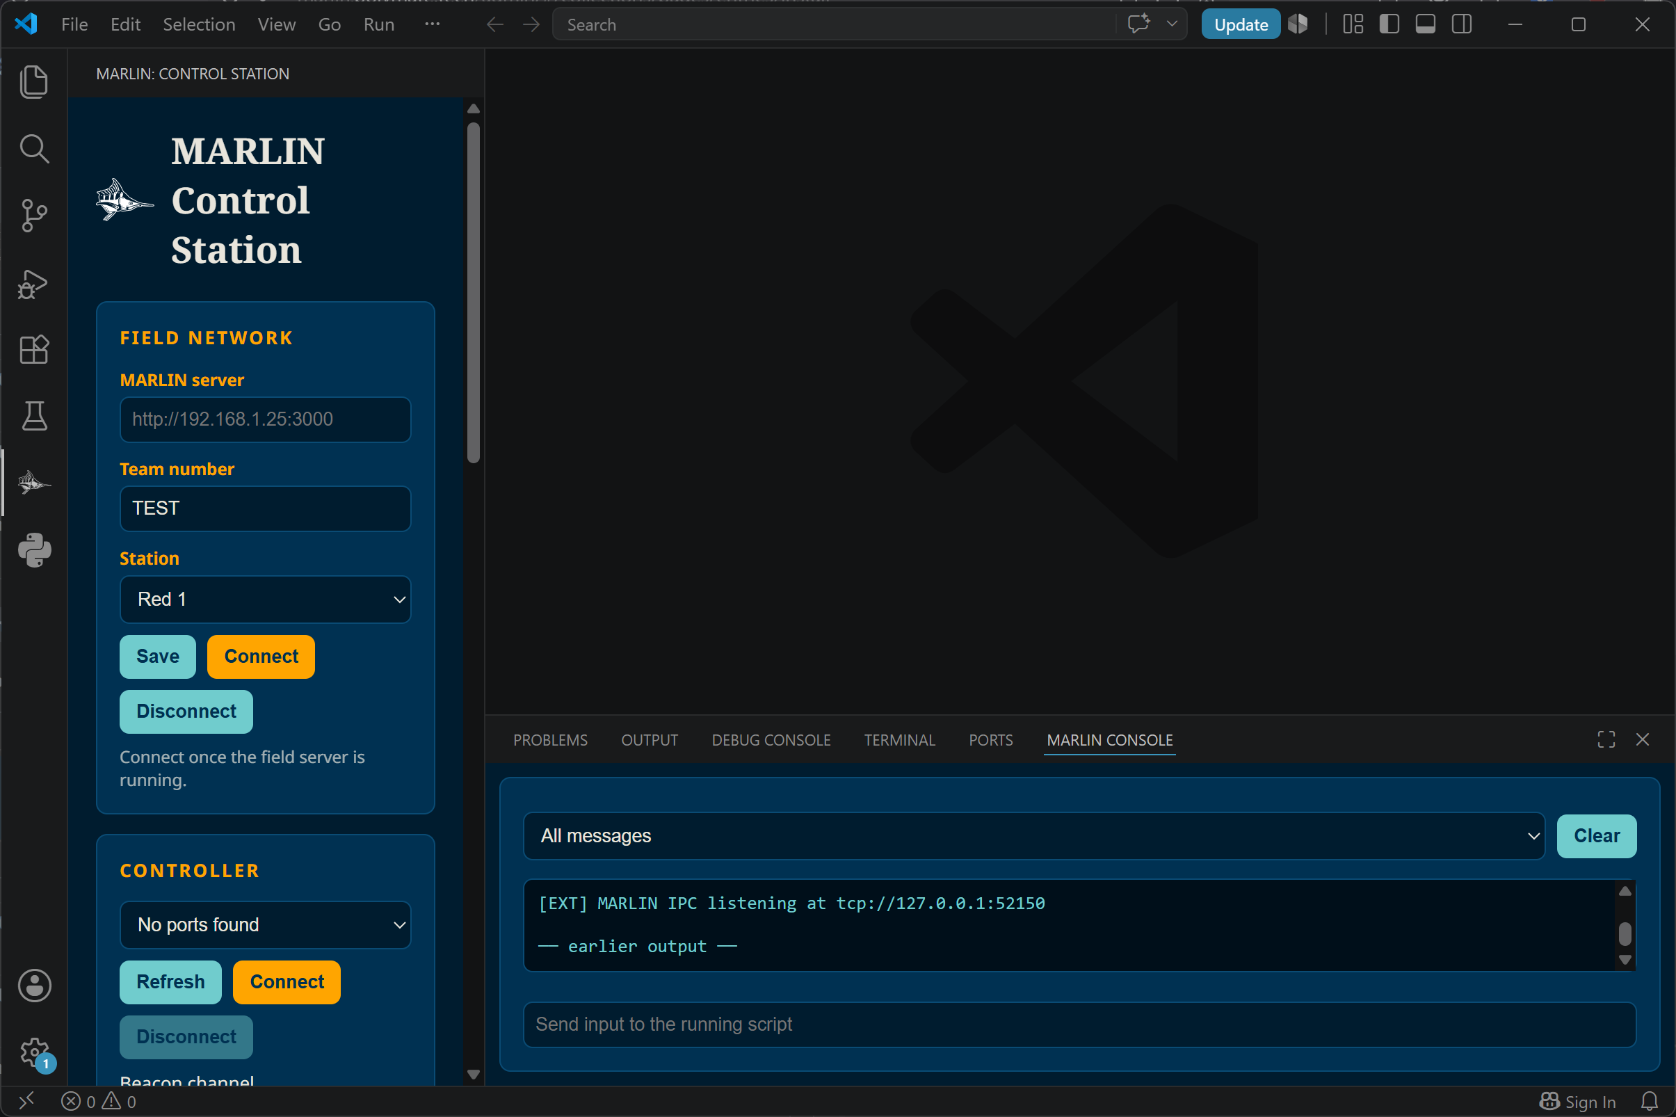Close the bottom panel

(x=1643, y=739)
